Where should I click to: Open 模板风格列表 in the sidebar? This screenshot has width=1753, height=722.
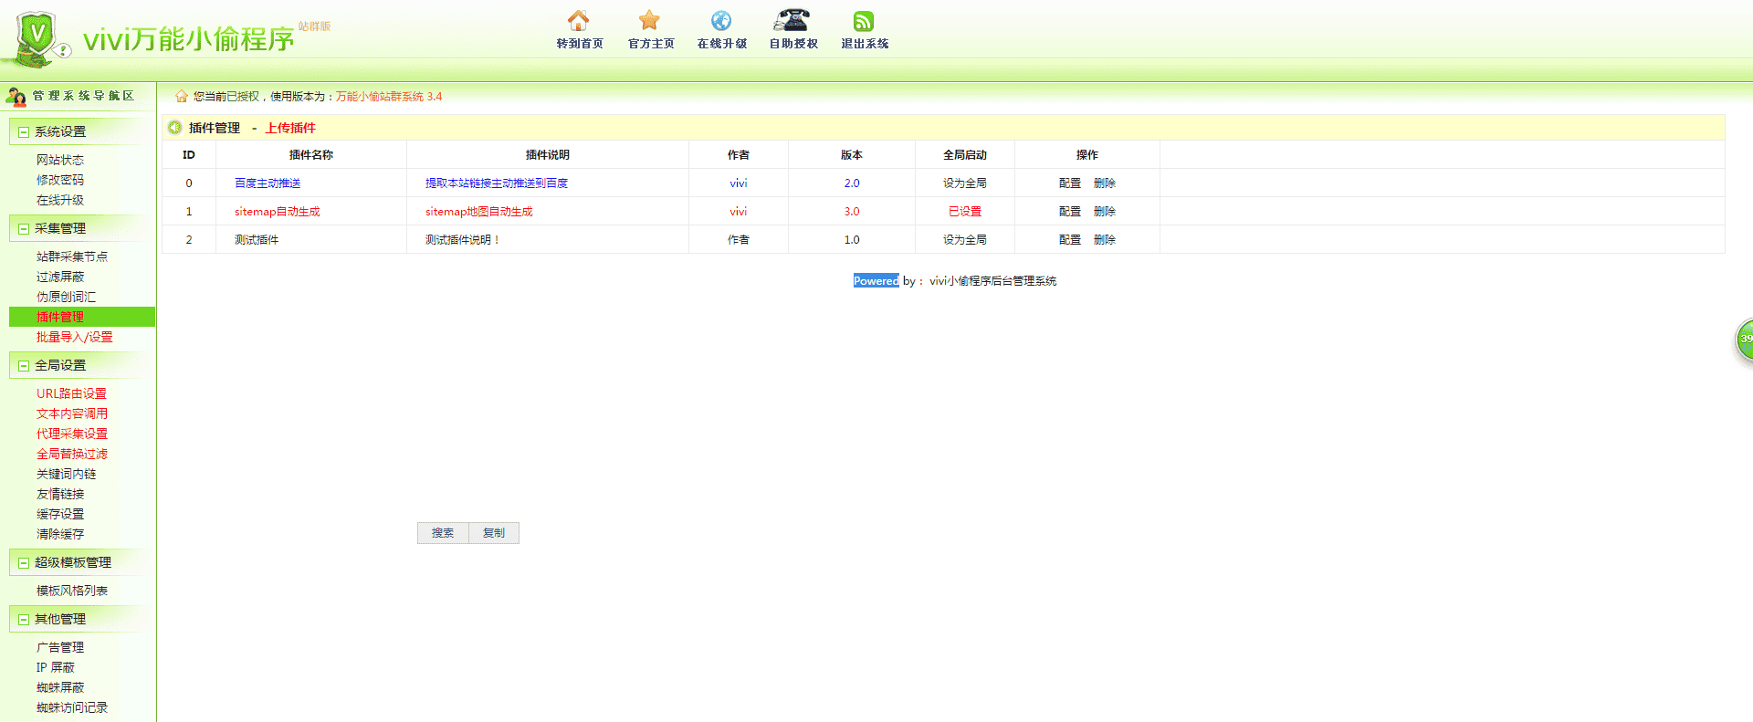(x=72, y=591)
